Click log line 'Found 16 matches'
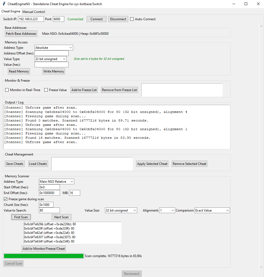264x277 pixels. pyautogui.click(x=77, y=138)
